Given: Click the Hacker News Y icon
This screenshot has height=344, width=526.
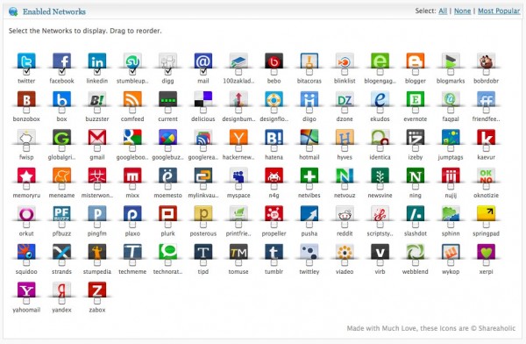Looking at the screenshot, I should click(x=238, y=137).
